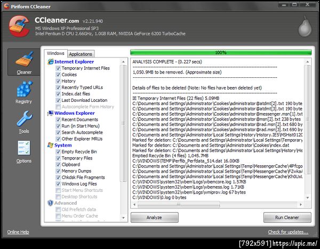Click the Internet Explorer group icon
Image resolution: width=320 pixels, height=249 pixels.
(51, 62)
